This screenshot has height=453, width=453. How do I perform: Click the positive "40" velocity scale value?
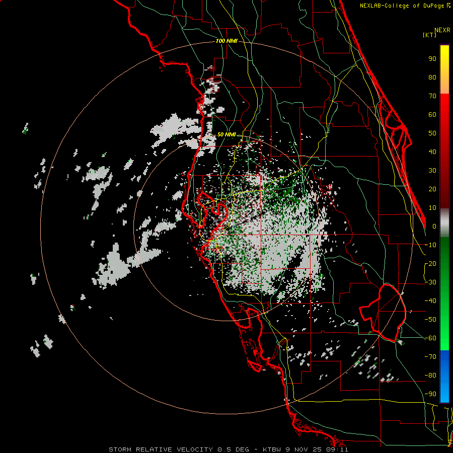(x=432, y=152)
